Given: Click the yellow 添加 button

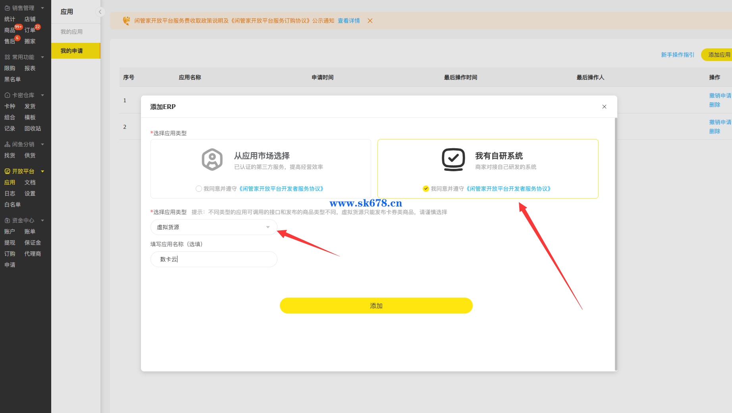Looking at the screenshot, I should [x=376, y=306].
